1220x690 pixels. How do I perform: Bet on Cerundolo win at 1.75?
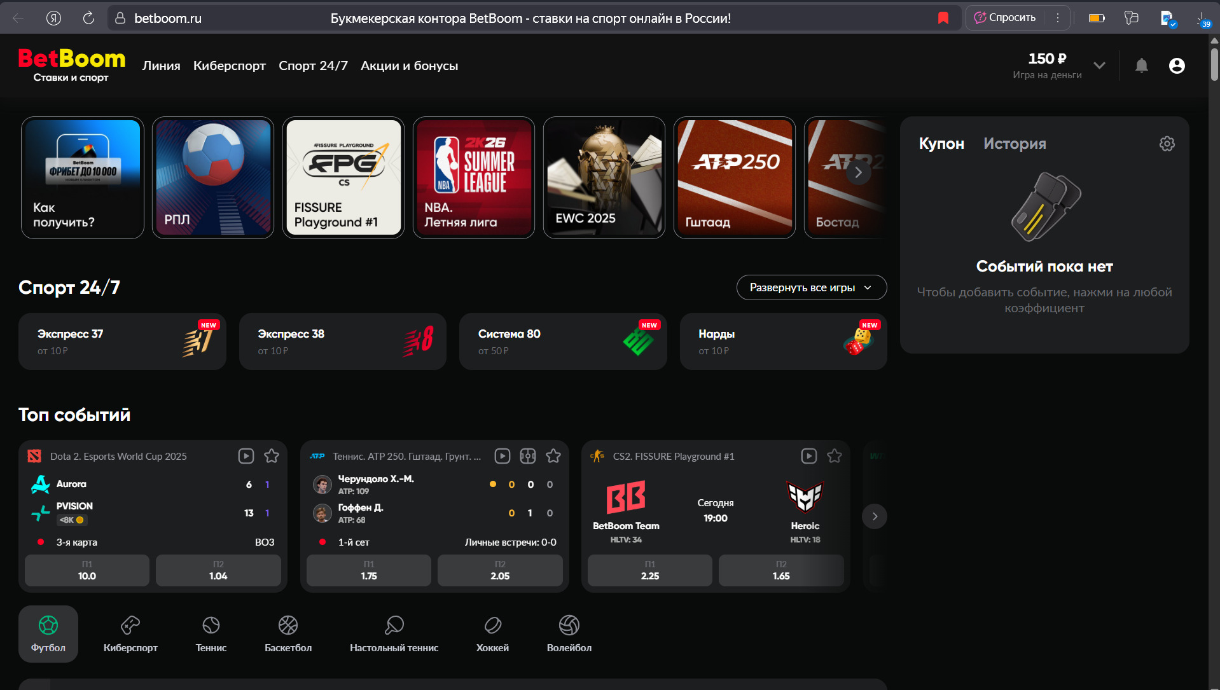369,570
